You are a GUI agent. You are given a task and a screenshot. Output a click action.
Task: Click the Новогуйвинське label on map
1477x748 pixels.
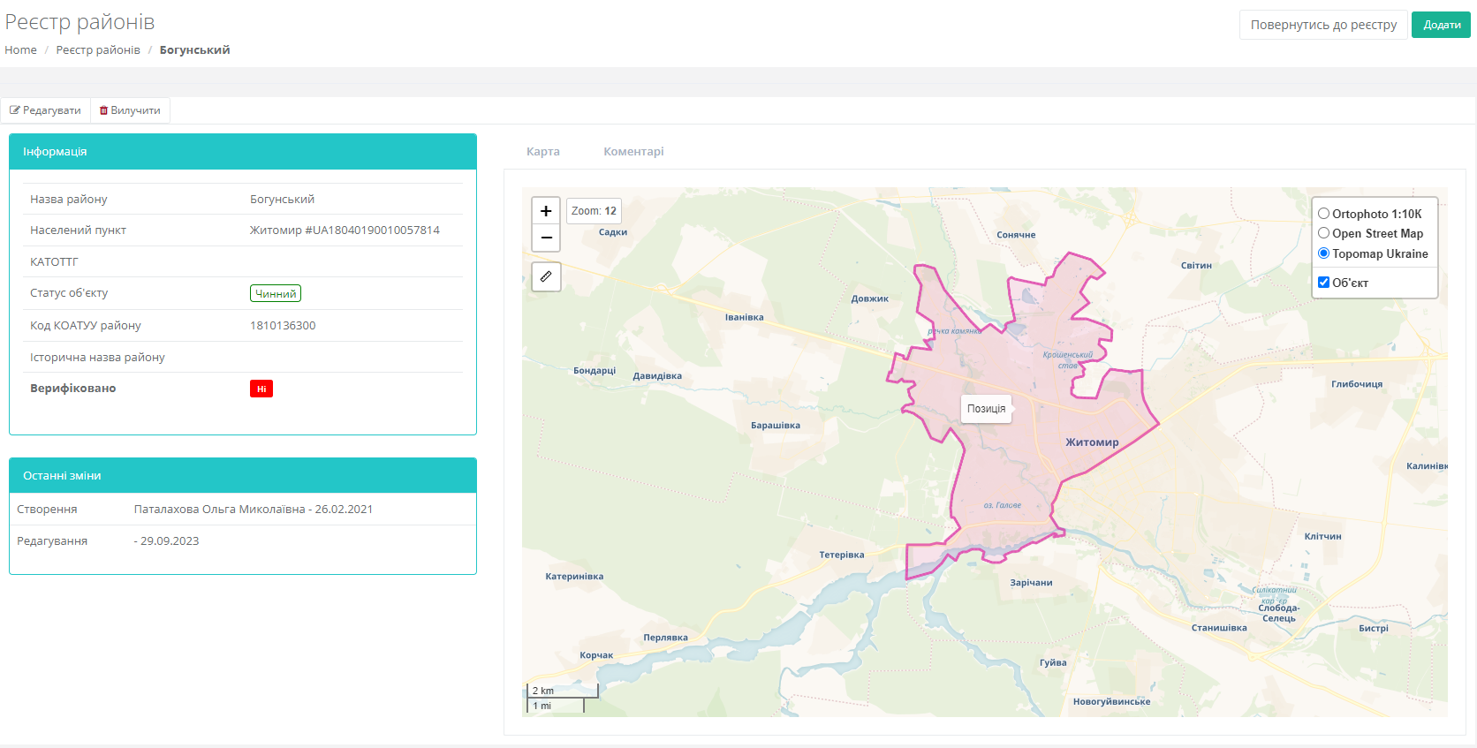[1111, 702]
